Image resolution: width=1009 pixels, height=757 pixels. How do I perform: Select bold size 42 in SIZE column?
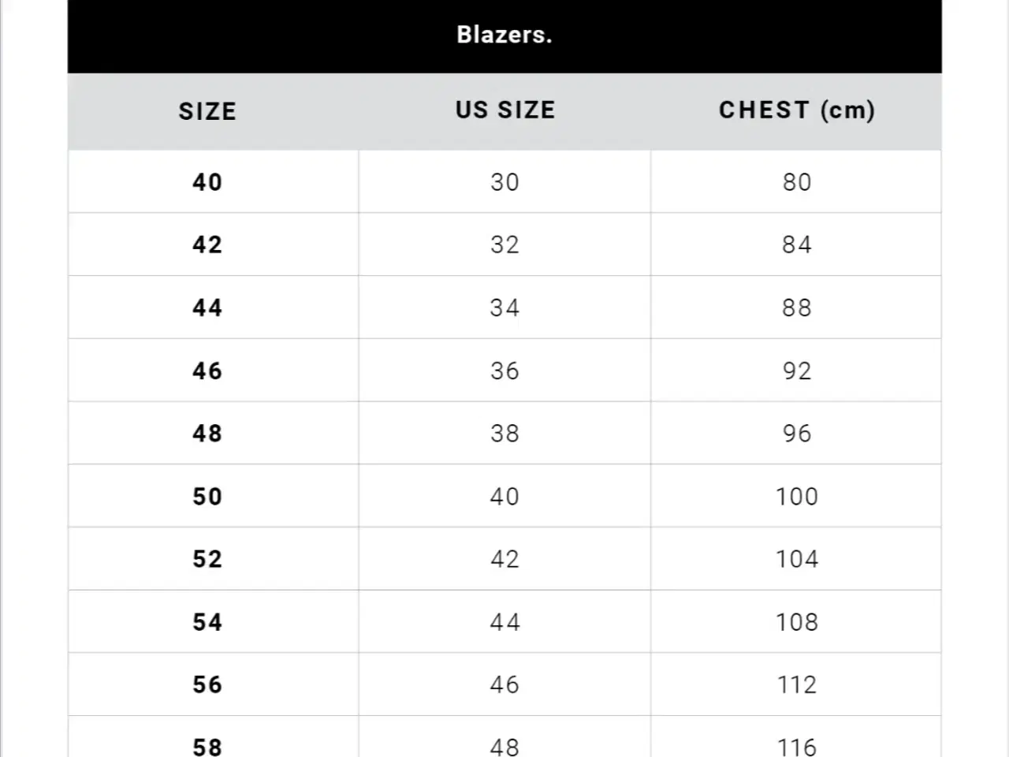(207, 244)
